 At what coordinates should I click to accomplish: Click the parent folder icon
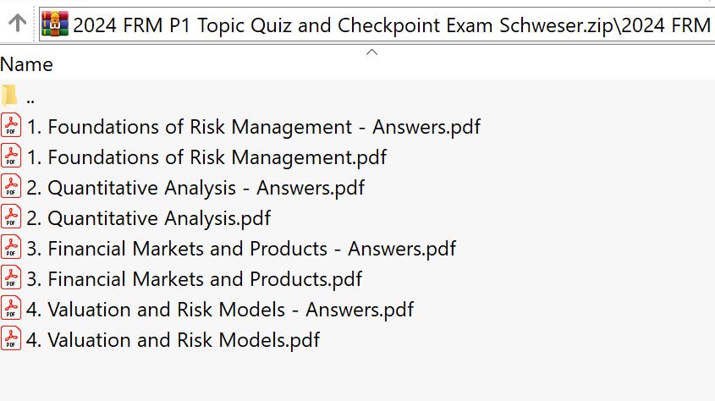pyautogui.click(x=10, y=96)
